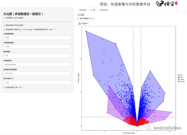Enable the import-own-data checkbox under the title
187x135 pixels.
(x=4, y=18)
